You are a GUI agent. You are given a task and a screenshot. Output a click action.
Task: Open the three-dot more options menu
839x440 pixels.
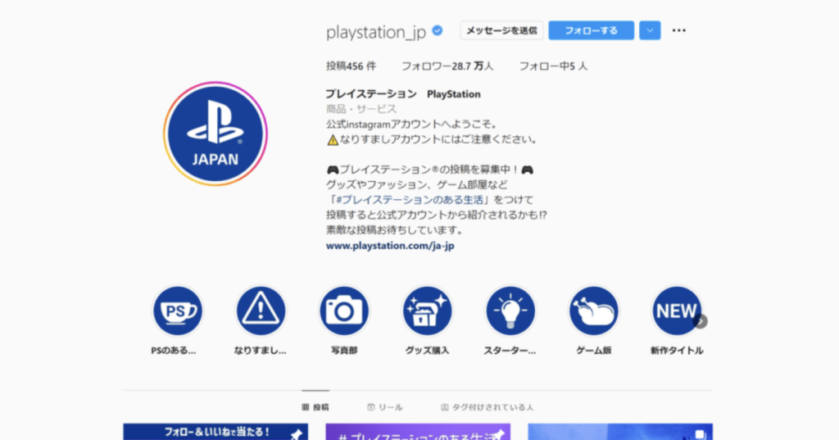(x=678, y=30)
